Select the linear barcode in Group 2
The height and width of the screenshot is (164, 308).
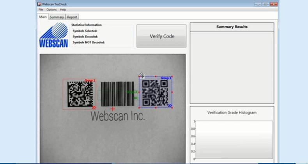117,94
